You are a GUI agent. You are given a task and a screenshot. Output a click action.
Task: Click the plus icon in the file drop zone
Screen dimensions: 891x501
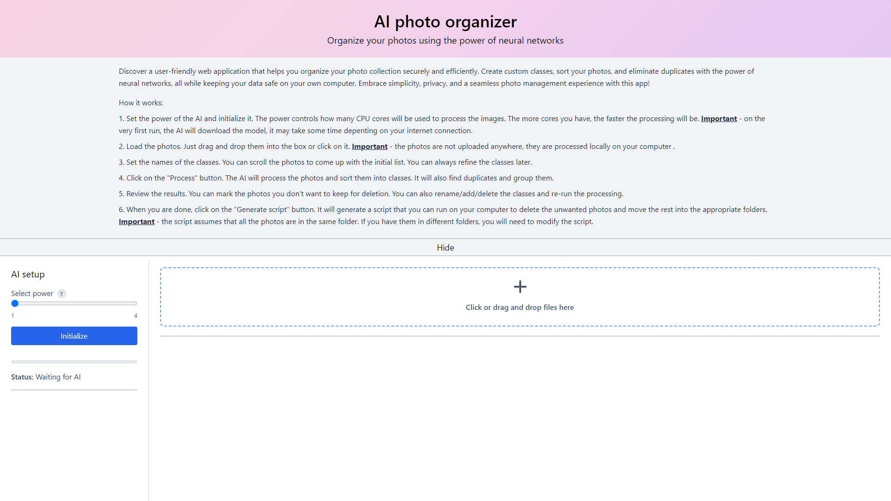(x=520, y=287)
